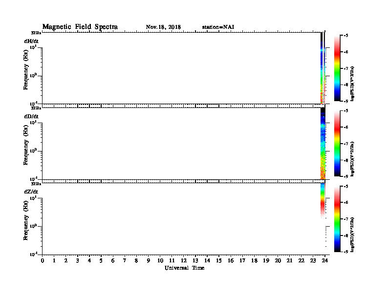
Task: Click the 10^0 frequency tick of dH/dt panel
Action: pyautogui.click(x=33, y=75)
